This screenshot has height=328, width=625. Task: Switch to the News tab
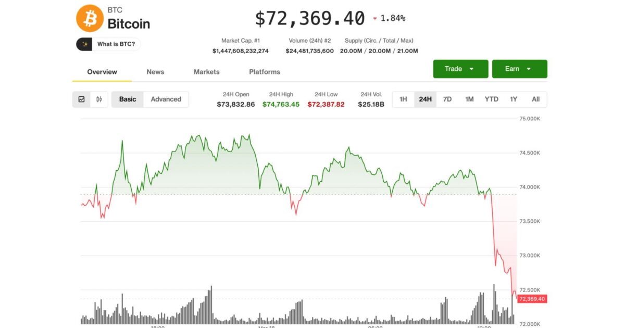(x=155, y=72)
